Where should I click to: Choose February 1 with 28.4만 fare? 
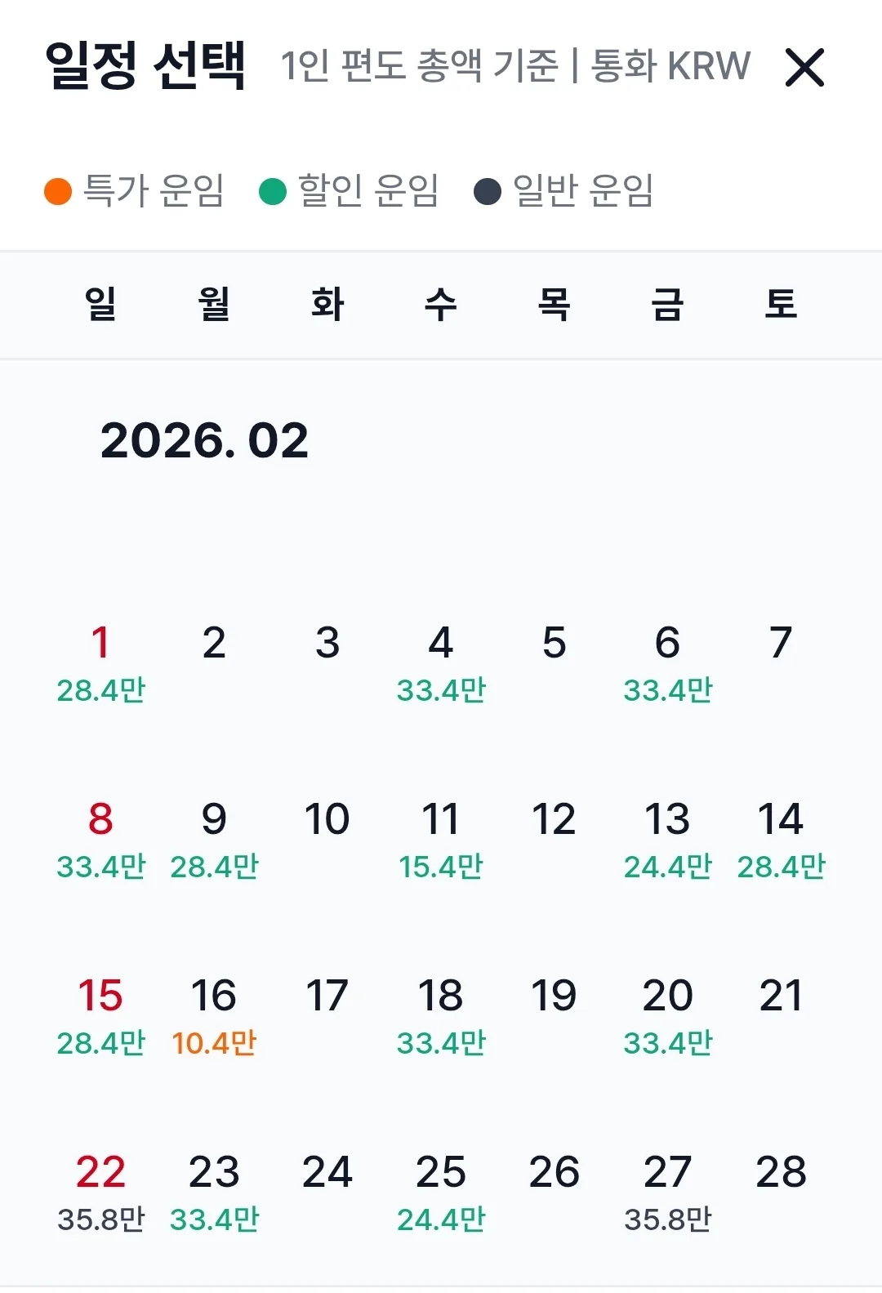tap(100, 663)
